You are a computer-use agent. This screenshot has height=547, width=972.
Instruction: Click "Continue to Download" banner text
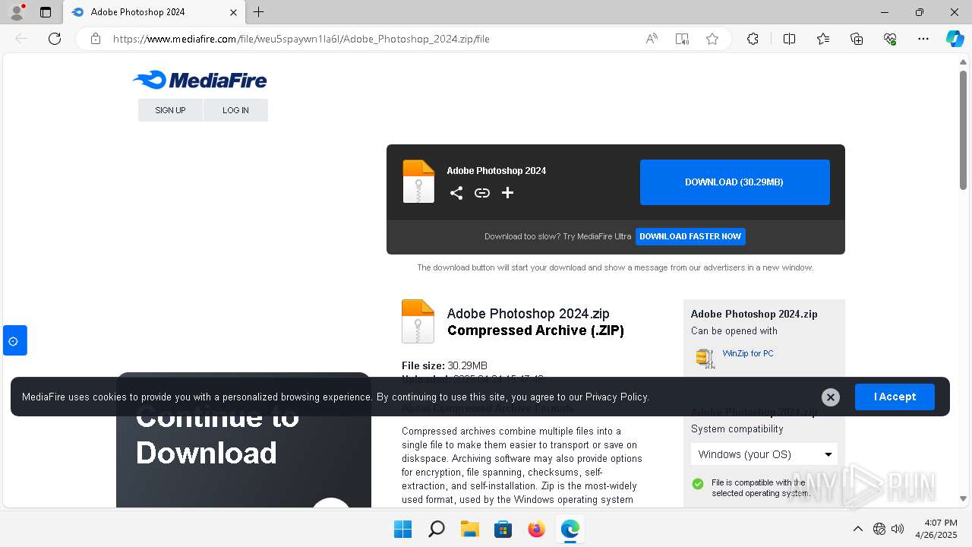(217, 435)
